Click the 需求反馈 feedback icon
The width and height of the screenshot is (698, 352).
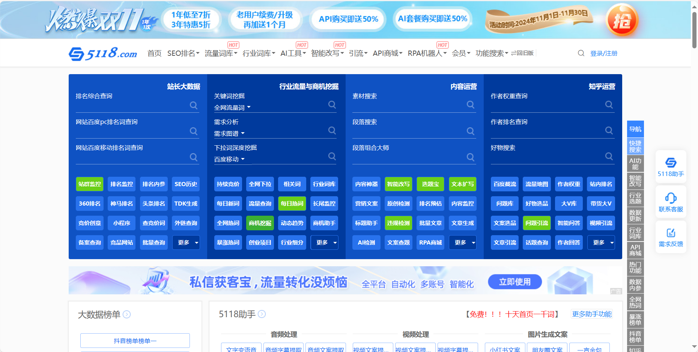click(x=671, y=232)
